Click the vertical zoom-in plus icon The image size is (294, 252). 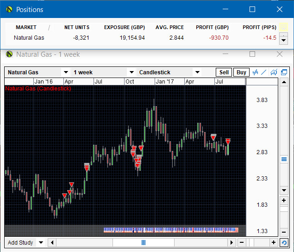tap(284, 201)
